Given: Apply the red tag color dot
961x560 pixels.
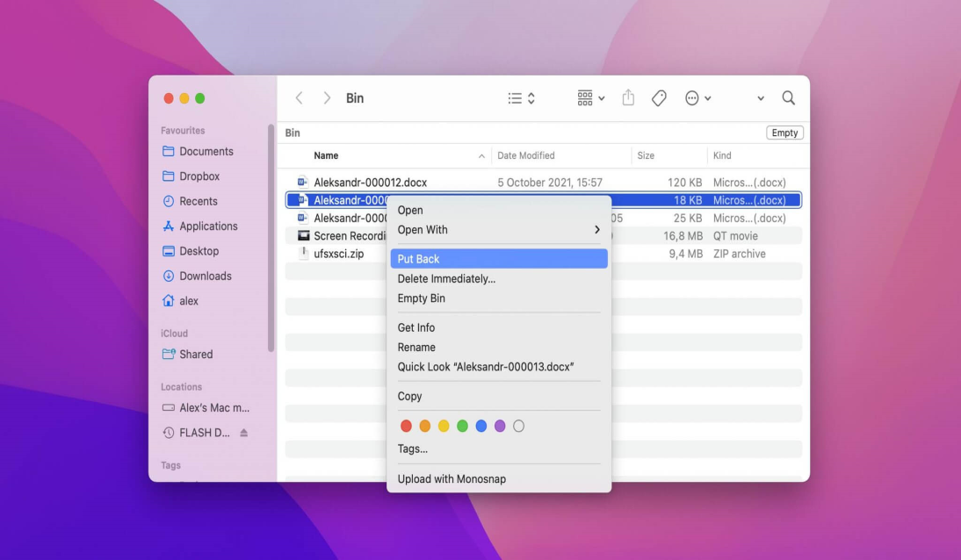Looking at the screenshot, I should (406, 426).
